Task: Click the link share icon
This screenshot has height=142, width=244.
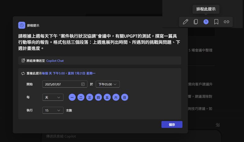Action: click(x=226, y=22)
